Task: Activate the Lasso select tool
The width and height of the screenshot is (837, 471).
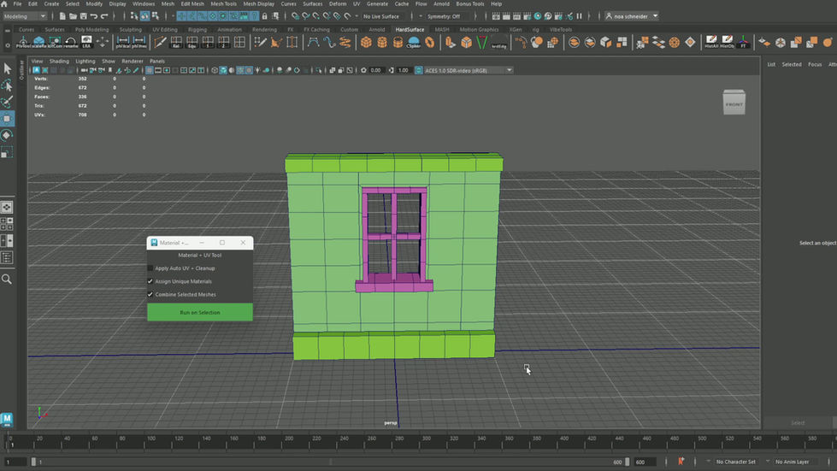Action: pyautogui.click(x=7, y=85)
